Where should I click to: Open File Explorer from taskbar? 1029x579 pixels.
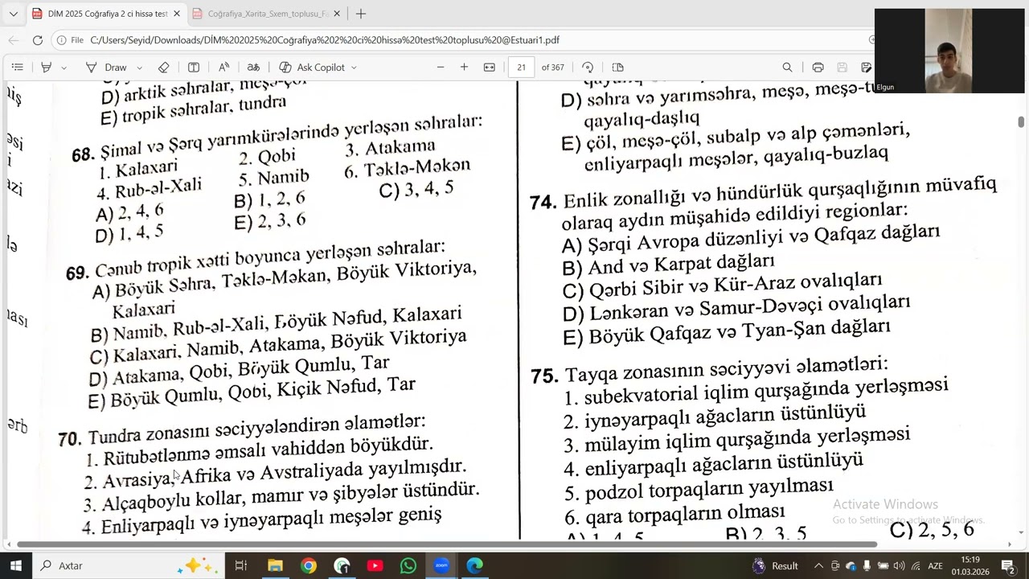click(275, 565)
